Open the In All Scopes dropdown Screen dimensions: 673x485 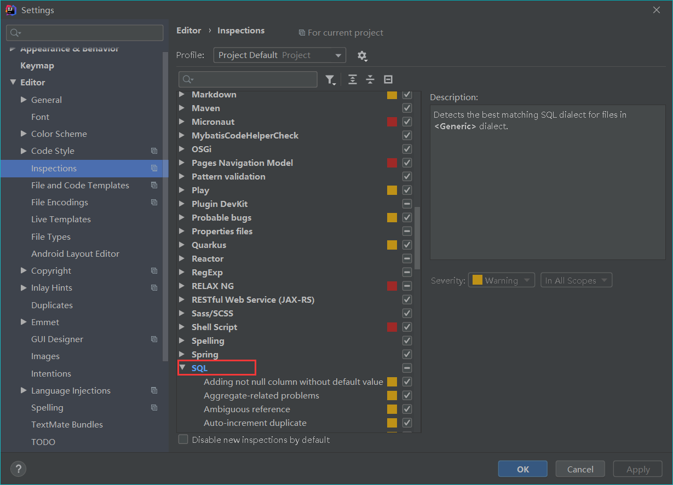pyautogui.click(x=576, y=280)
